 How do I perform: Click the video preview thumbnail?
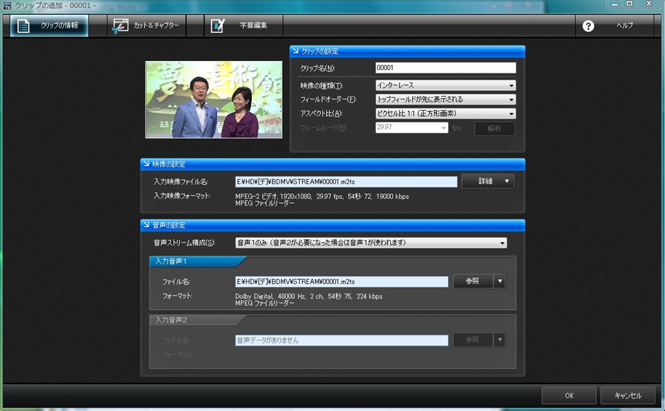pos(214,99)
